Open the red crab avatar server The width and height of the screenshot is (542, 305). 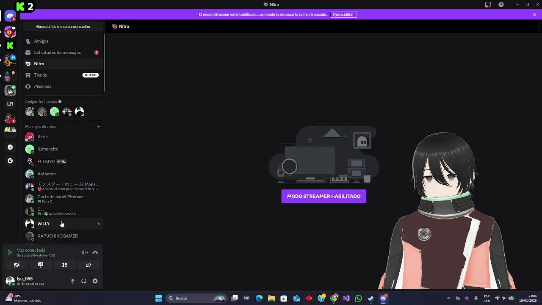pyautogui.click(x=10, y=32)
